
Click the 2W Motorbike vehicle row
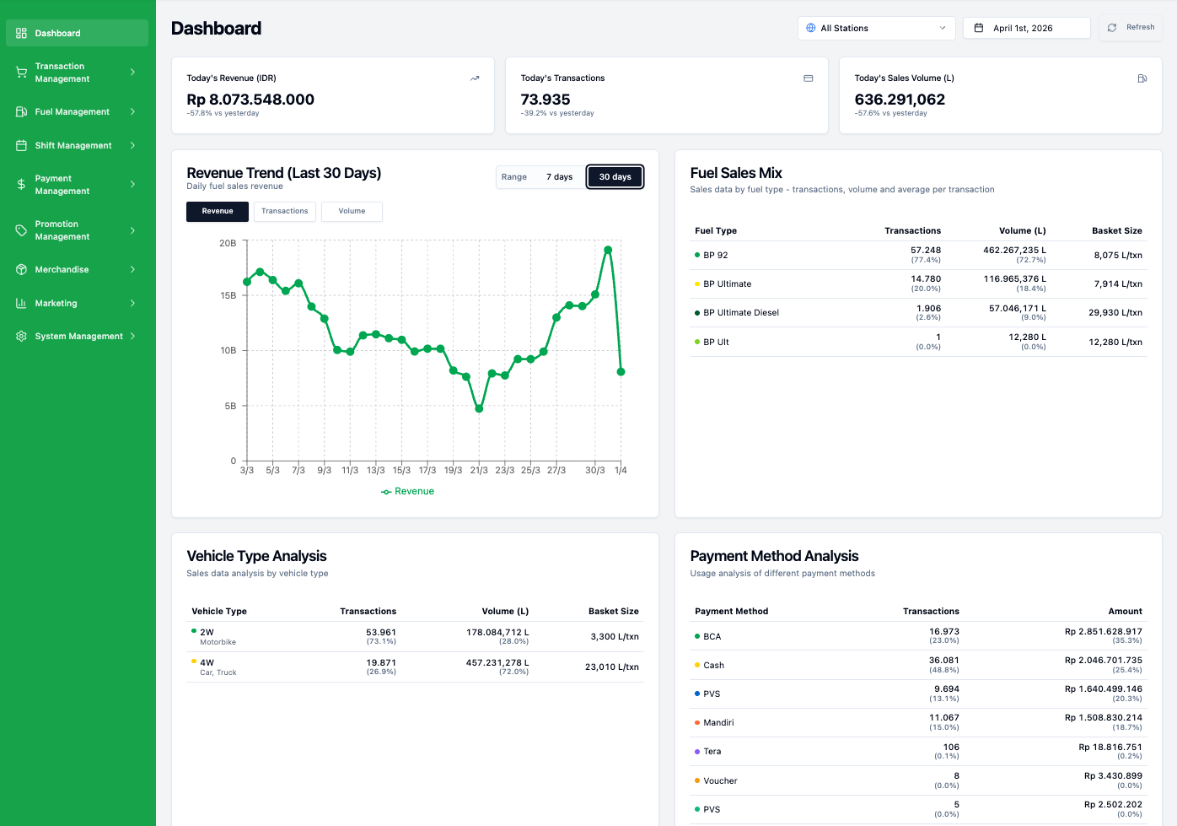pos(415,637)
